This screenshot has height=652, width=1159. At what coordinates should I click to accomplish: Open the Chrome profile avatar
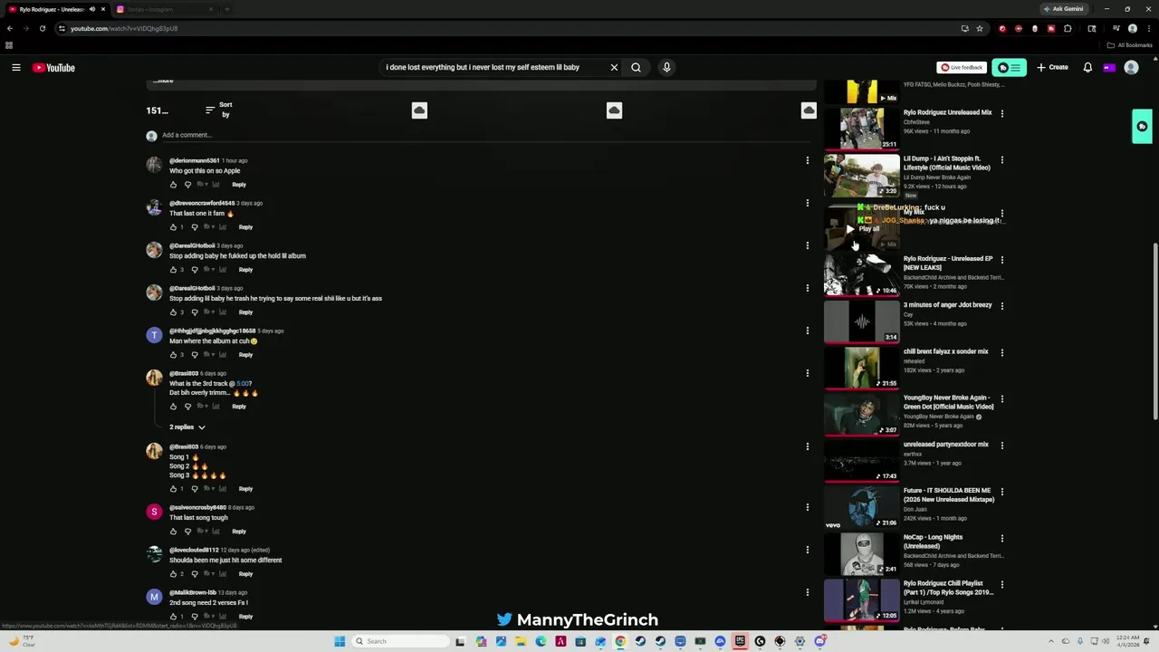pyautogui.click(x=1132, y=28)
